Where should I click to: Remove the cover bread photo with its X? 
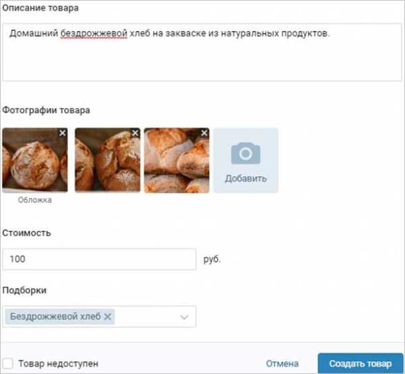[x=63, y=133]
